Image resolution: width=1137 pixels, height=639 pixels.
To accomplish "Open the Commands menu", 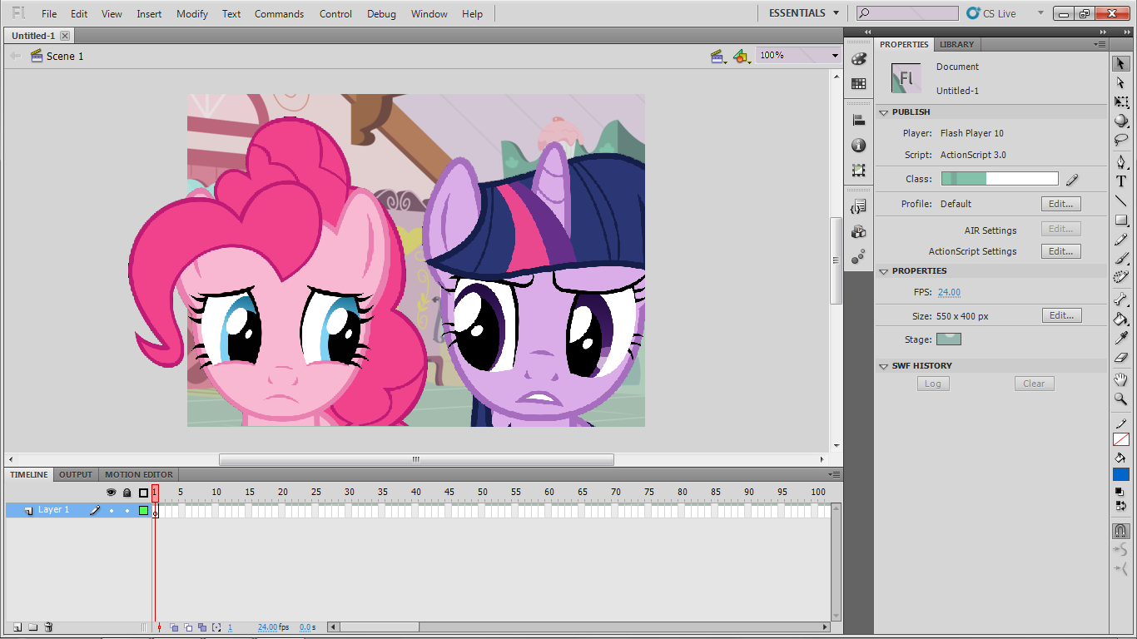I will (280, 14).
